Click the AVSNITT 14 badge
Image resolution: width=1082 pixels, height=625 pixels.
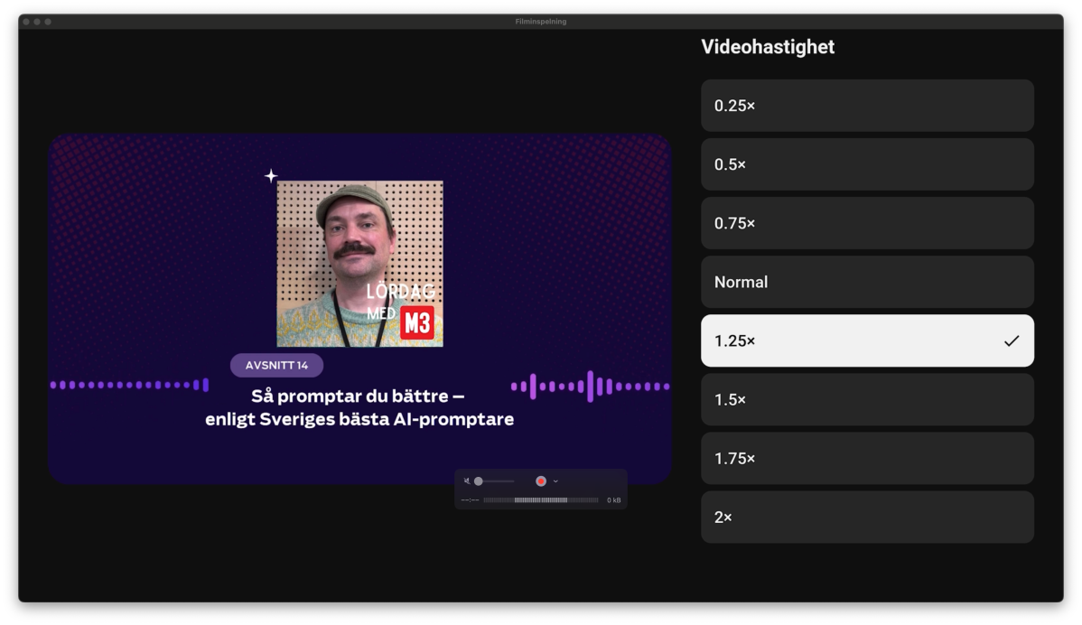[x=276, y=365]
